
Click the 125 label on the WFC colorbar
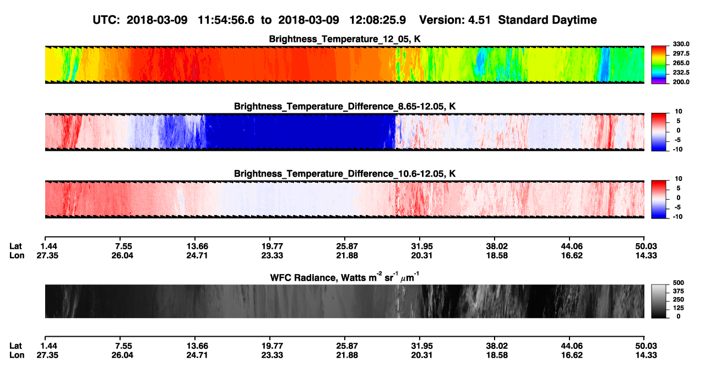pos(678,308)
